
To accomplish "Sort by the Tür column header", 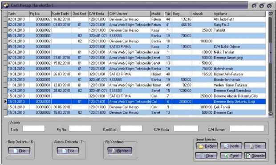I will point(168,13).
